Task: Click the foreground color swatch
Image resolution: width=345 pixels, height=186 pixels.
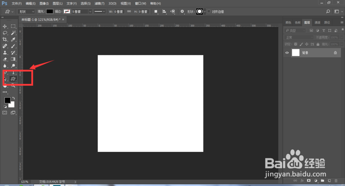Action: point(7,100)
